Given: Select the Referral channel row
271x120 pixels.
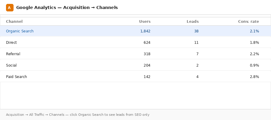Looking at the screenshot, I should point(135,54).
